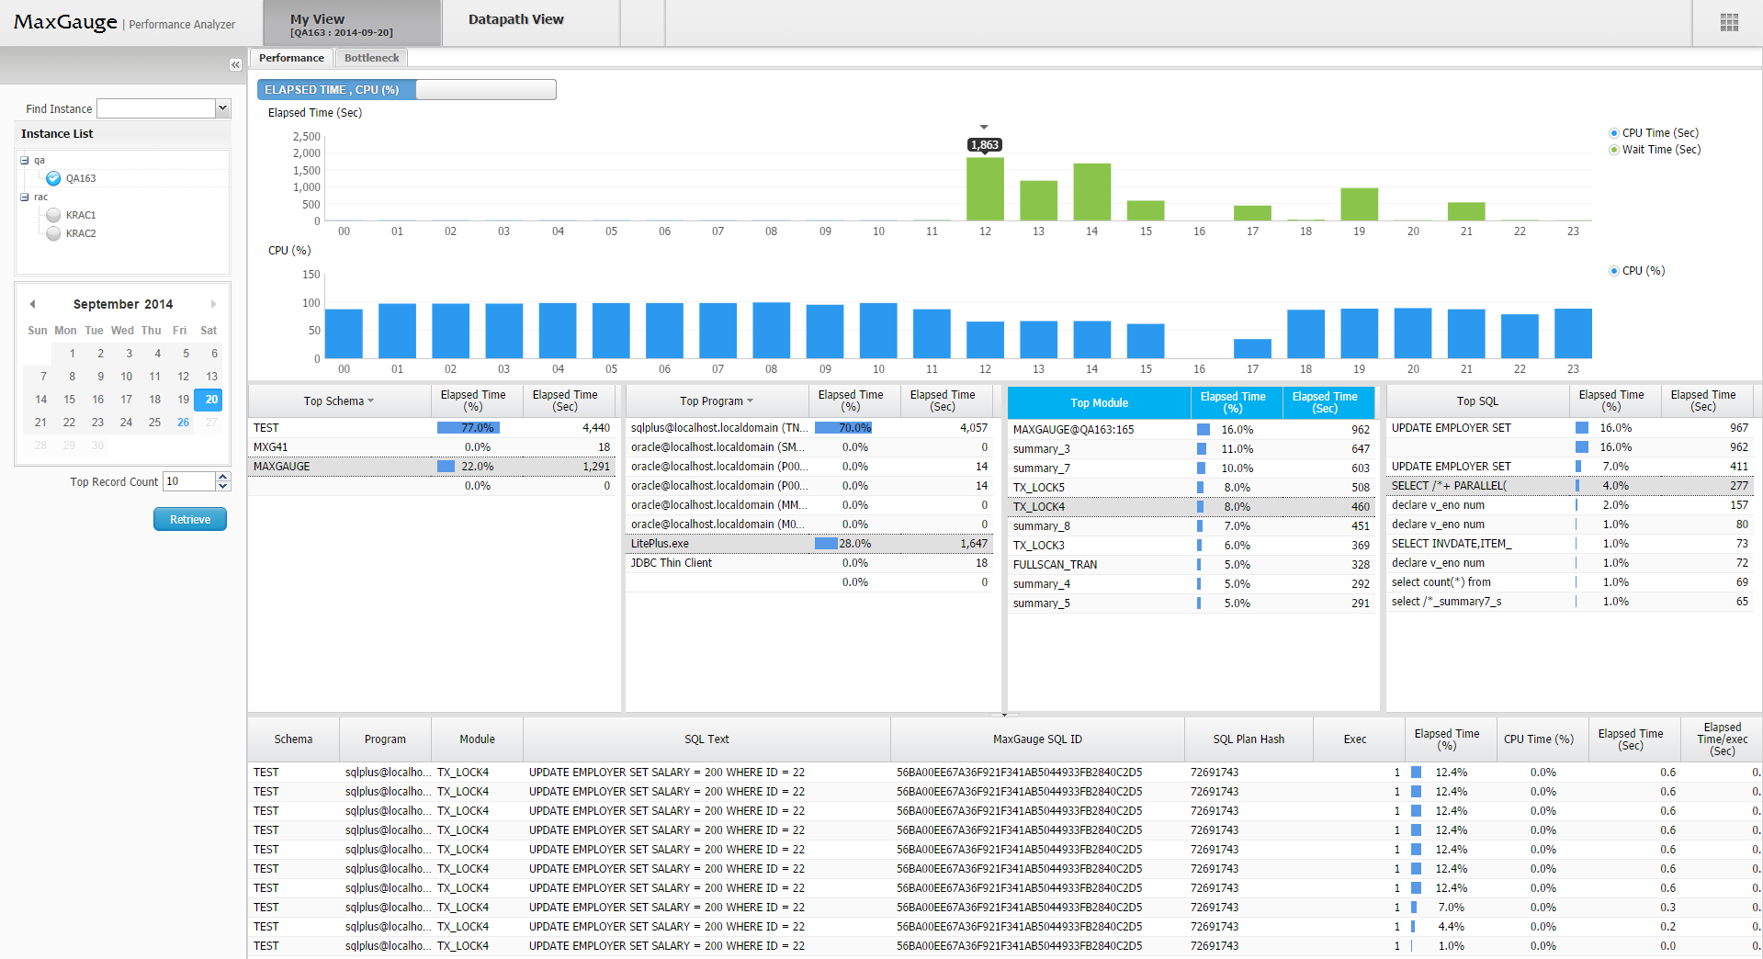Image resolution: width=1763 pixels, height=959 pixels.
Task: Decrease Top Record Count stepper
Action: pos(223,486)
